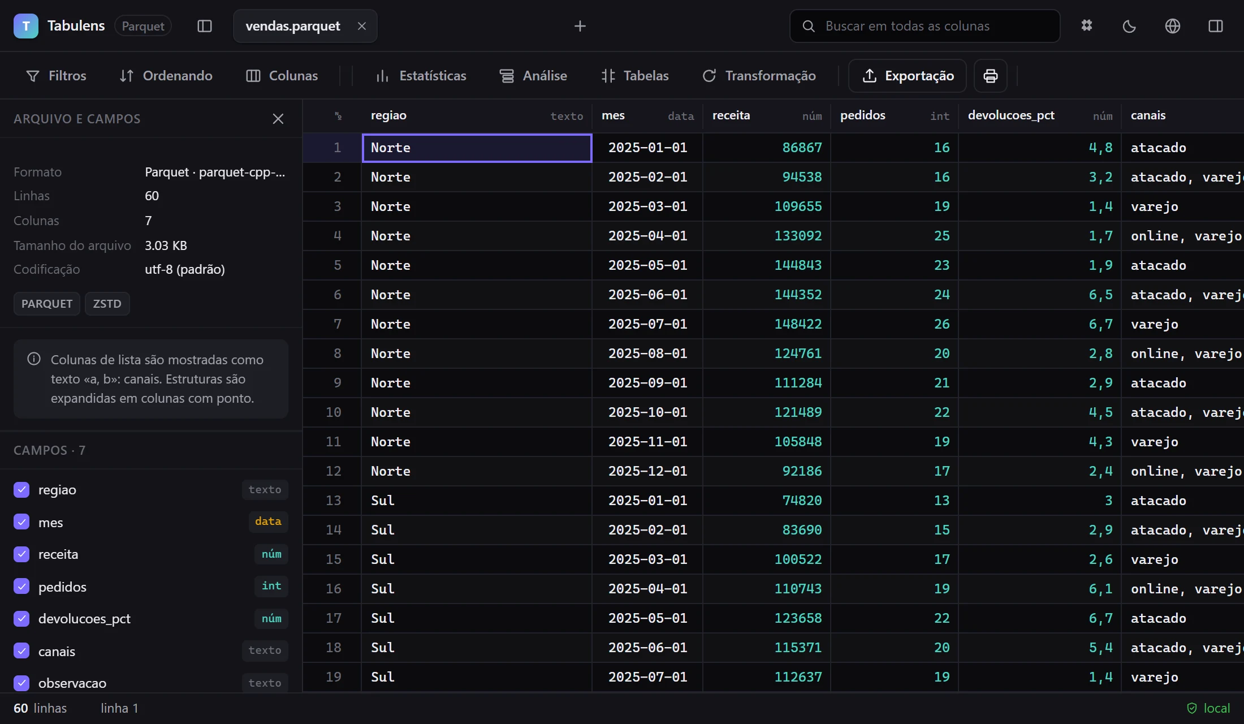Uncheck the regiao field checkbox
Viewport: 1244px width, 724px height.
click(21, 490)
